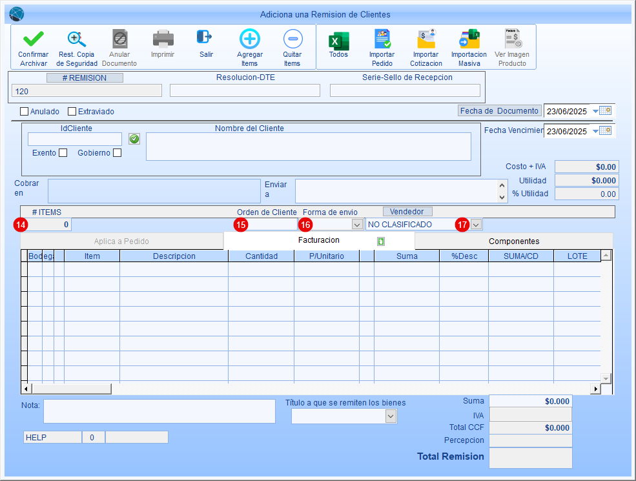
Task: Click the Todos Excel icon
Action: tap(338, 41)
